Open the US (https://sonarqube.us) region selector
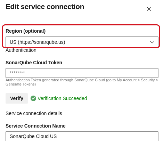This screenshot has height=146, width=164. click(x=82, y=42)
